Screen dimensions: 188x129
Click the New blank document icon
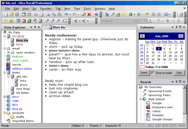coord(6,15)
